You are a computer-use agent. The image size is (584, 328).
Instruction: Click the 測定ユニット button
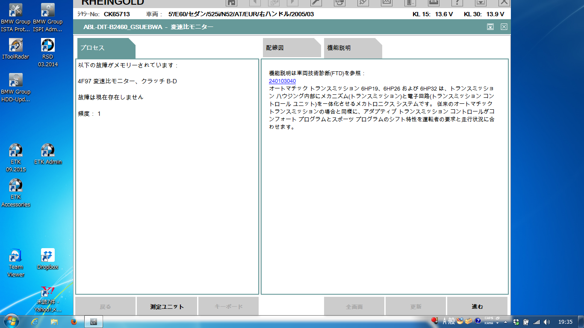167,306
